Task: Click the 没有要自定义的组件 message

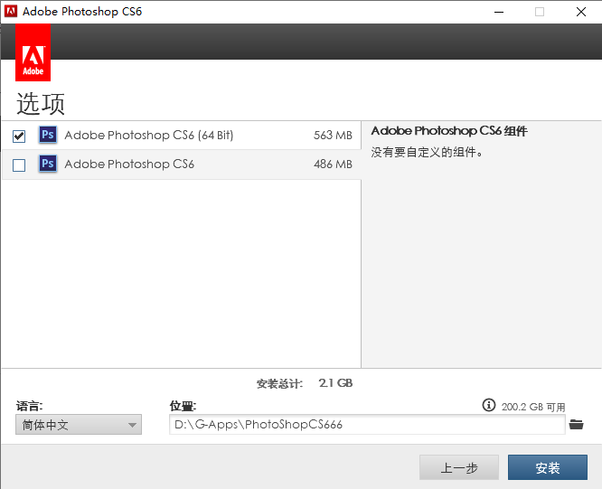Action: 427,153
